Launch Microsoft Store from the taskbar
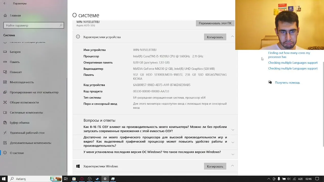 74,179
